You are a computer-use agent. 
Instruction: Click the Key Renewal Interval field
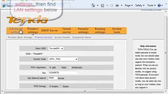[x=53, y=78]
